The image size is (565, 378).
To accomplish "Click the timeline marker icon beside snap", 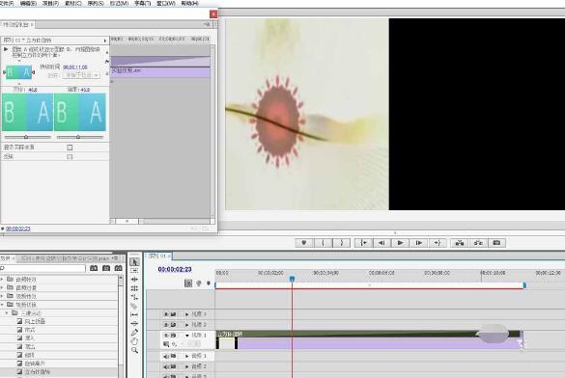I will pyautogui.click(x=199, y=283).
